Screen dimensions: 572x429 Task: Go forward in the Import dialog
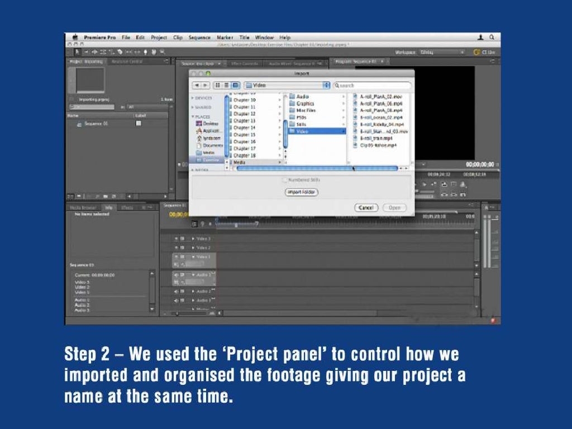(x=206, y=85)
